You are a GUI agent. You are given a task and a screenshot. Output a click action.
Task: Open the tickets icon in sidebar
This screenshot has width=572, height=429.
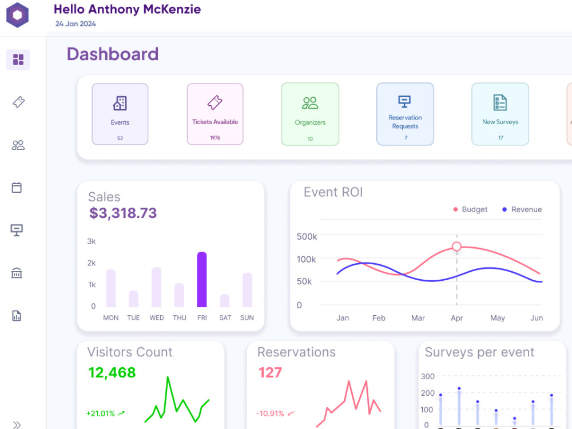click(x=18, y=102)
